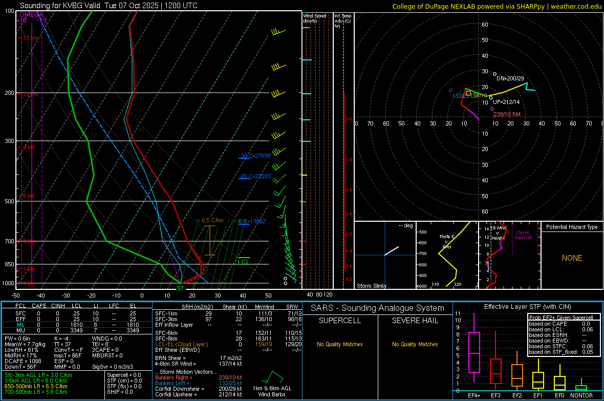
Task: Select the EFF parcel row
Action: (77, 319)
